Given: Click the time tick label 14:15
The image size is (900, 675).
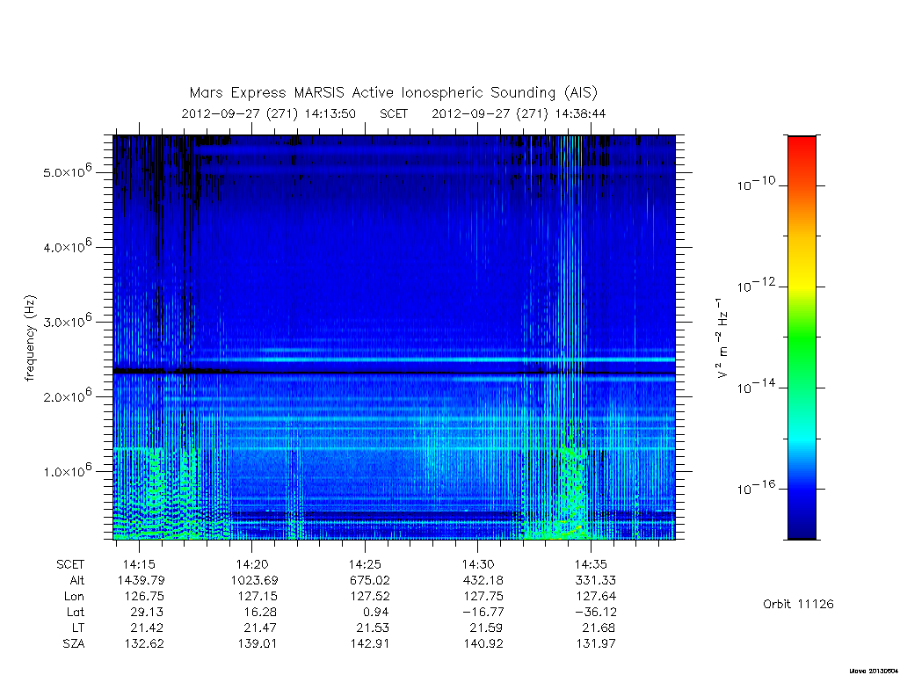Looking at the screenshot, I should point(139,565).
